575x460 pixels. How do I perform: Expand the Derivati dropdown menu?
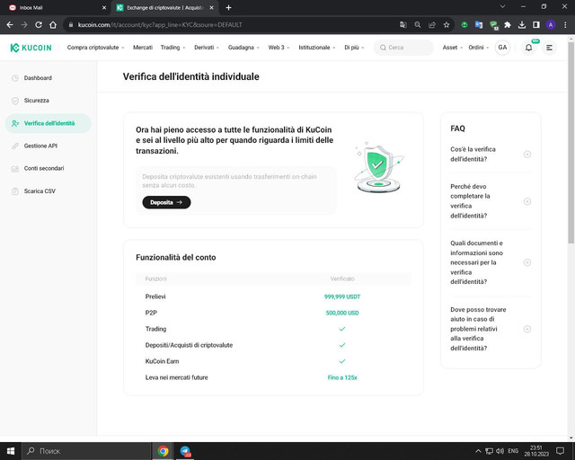pyautogui.click(x=207, y=48)
